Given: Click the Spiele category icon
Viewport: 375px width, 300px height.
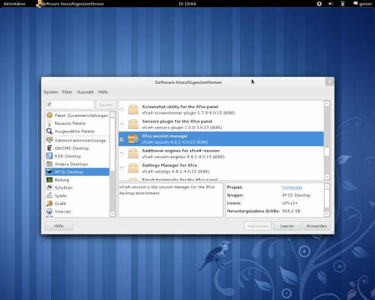Looking at the screenshot, I should tap(49, 196).
